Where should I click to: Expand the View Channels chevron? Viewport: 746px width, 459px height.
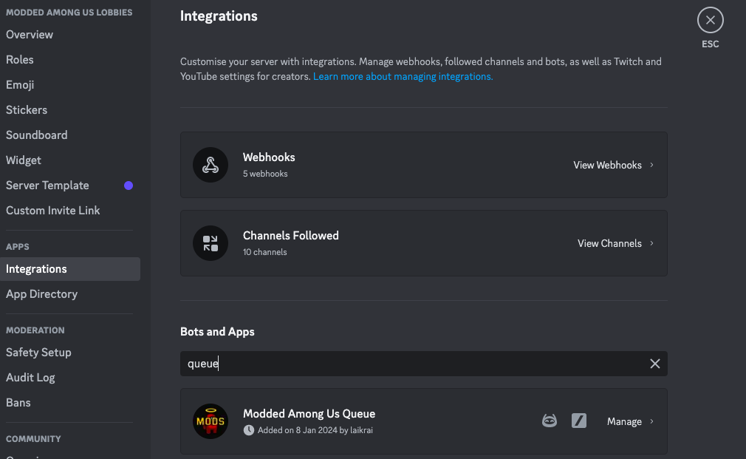(x=651, y=243)
